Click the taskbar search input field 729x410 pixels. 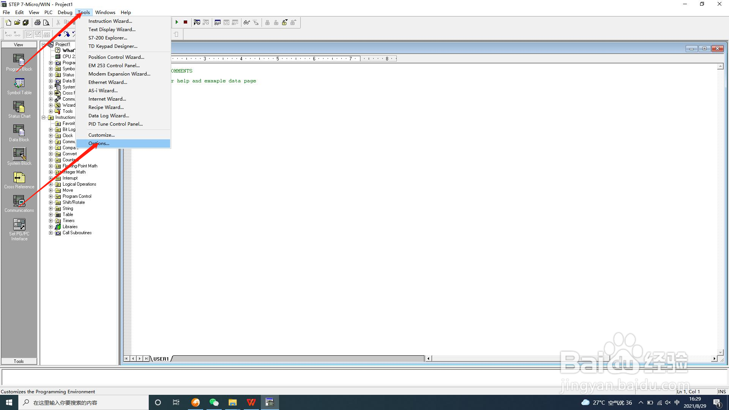[x=84, y=402]
